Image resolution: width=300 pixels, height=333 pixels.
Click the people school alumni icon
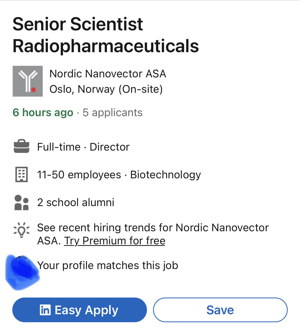pos(22,202)
